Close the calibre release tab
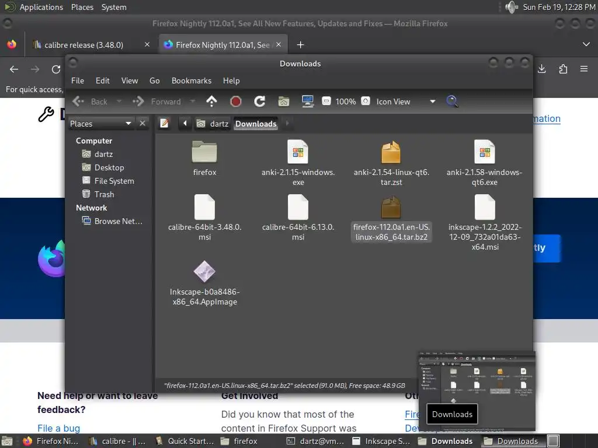This screenshot has width=598, height=448. point(147,44)
